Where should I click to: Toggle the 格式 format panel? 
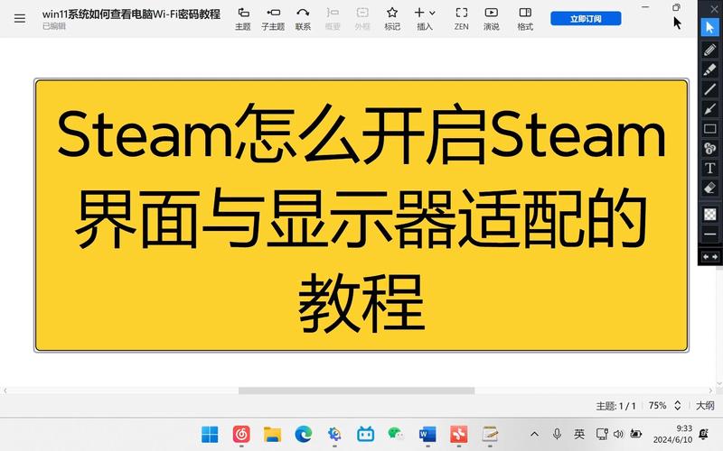(525, 19)
